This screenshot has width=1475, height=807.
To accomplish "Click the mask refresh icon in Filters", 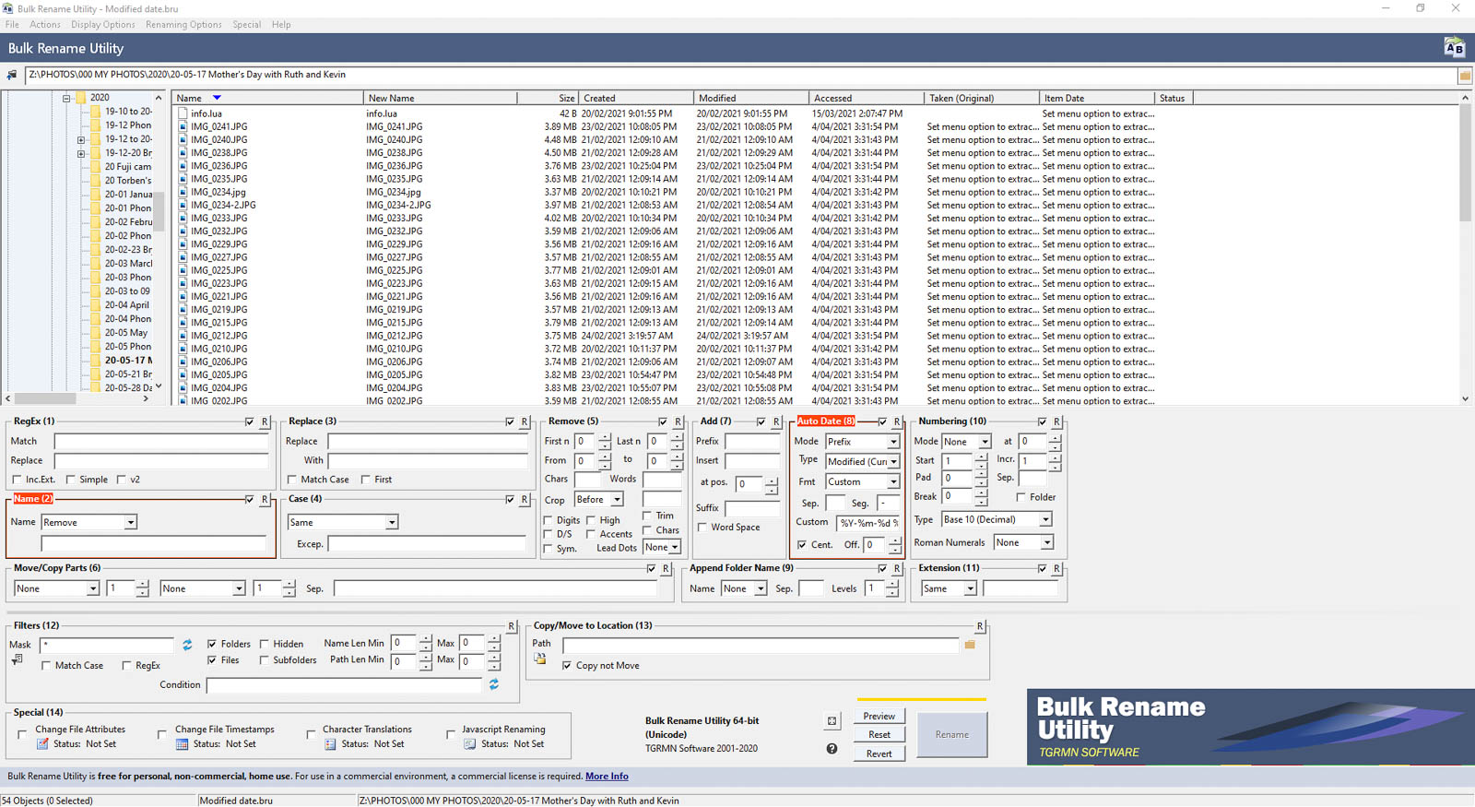I will click(x=187, y=645).
